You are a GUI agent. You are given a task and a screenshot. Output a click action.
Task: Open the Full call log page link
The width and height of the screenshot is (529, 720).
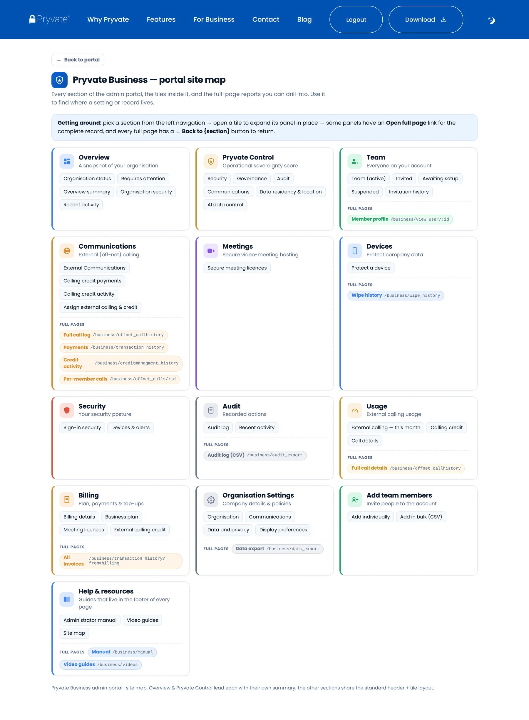point(113,335)
